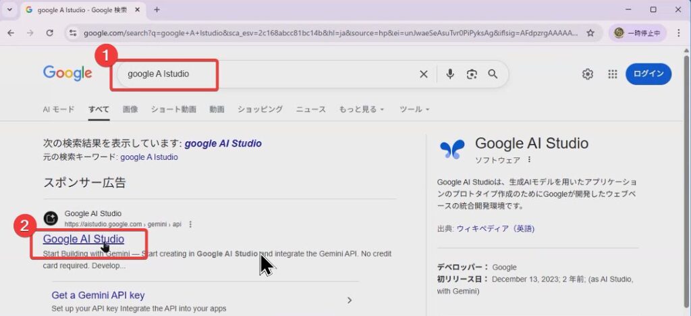Reload the page in browser toolbar
Screen dimensions: 691x316
[x=49, y=32]
